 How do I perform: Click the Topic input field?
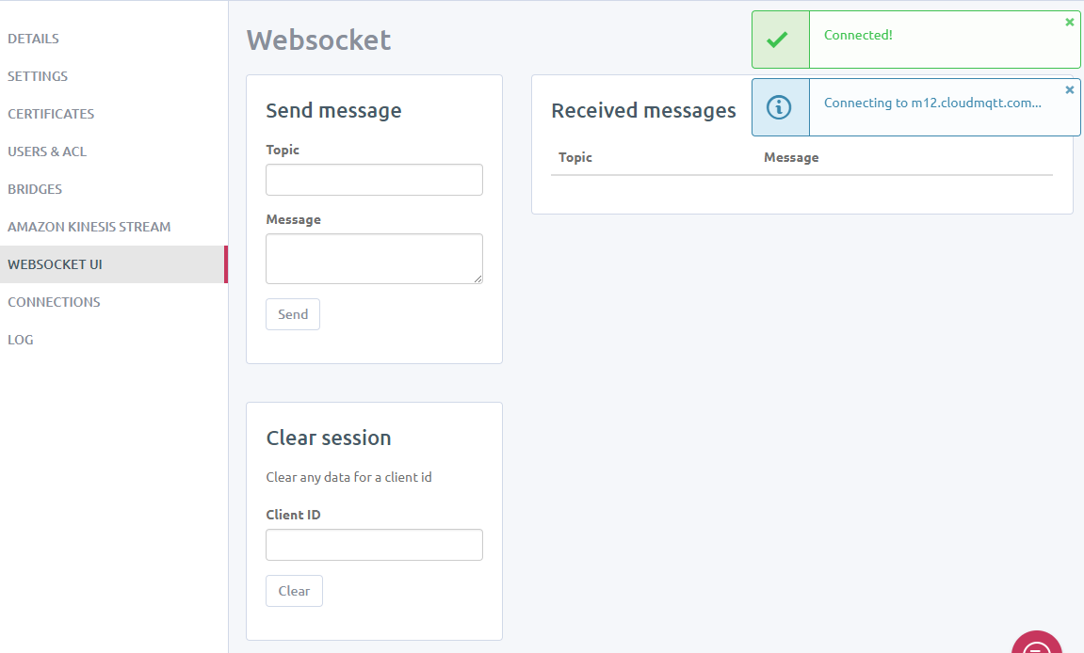(374, 180)
